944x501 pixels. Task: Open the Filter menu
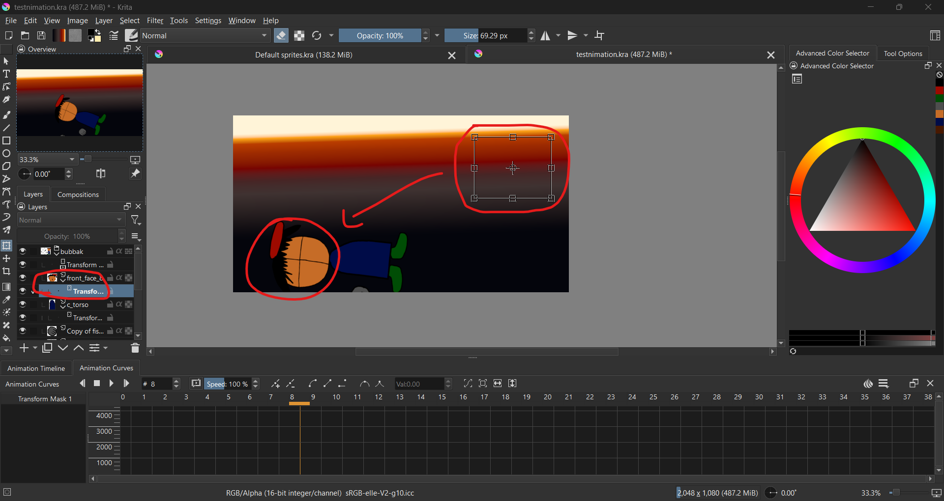click(x=155, y=21)
